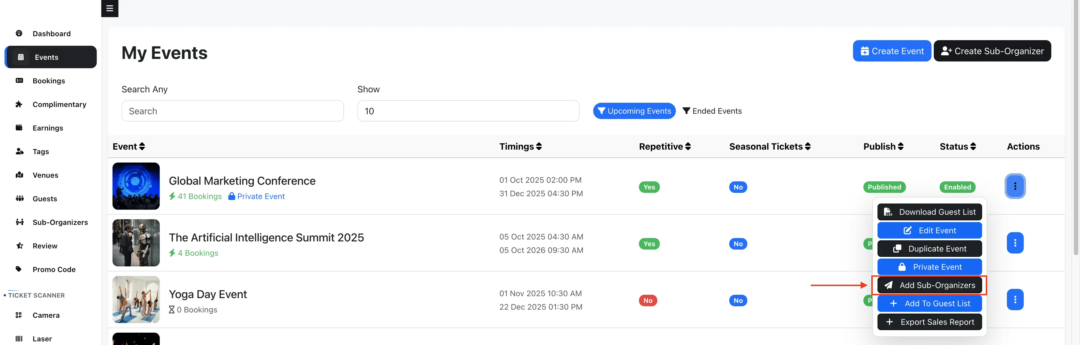Open Dashboard from the sidebar
Viewport: 1080px width, 345px height.
click(x=51, y=33)
